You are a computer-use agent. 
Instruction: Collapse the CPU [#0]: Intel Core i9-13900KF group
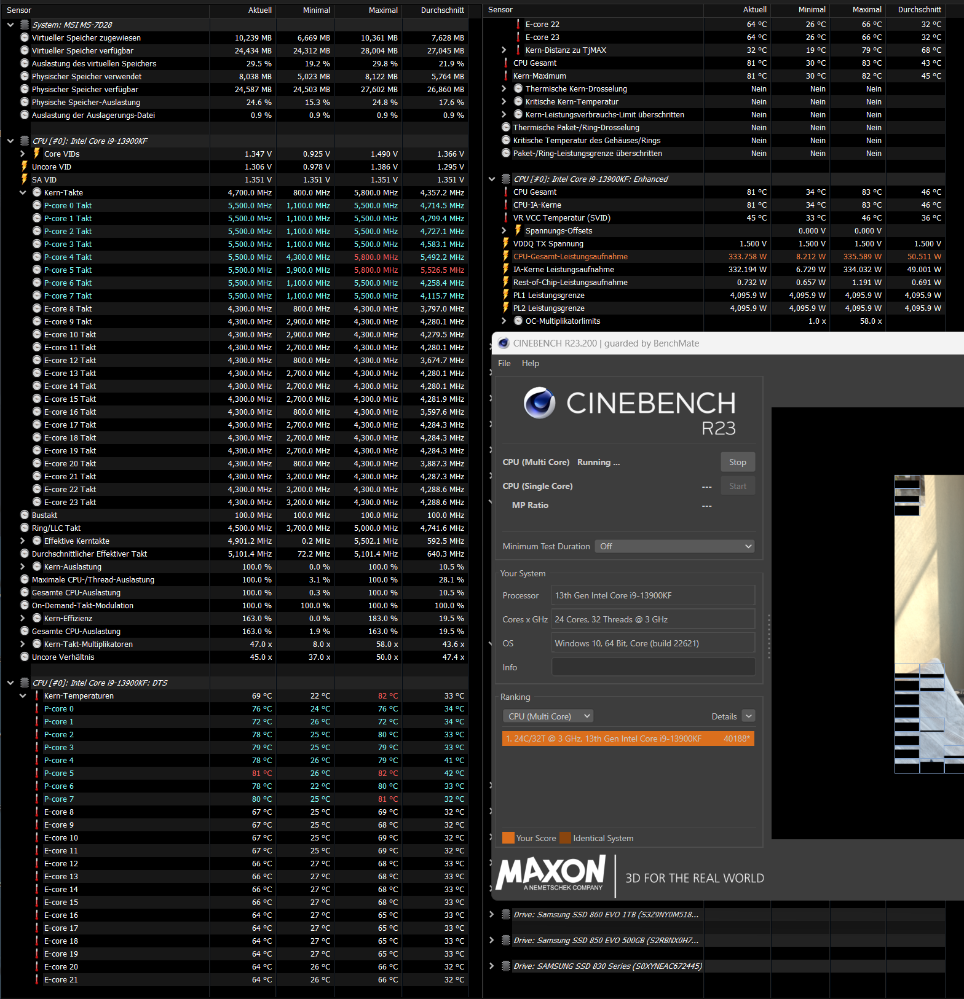click(10, 141)
